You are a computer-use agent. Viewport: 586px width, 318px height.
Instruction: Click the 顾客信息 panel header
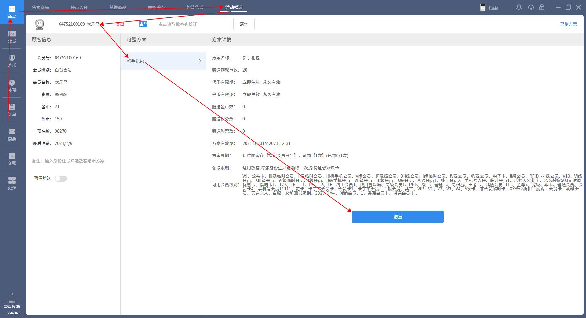(42, 39)
